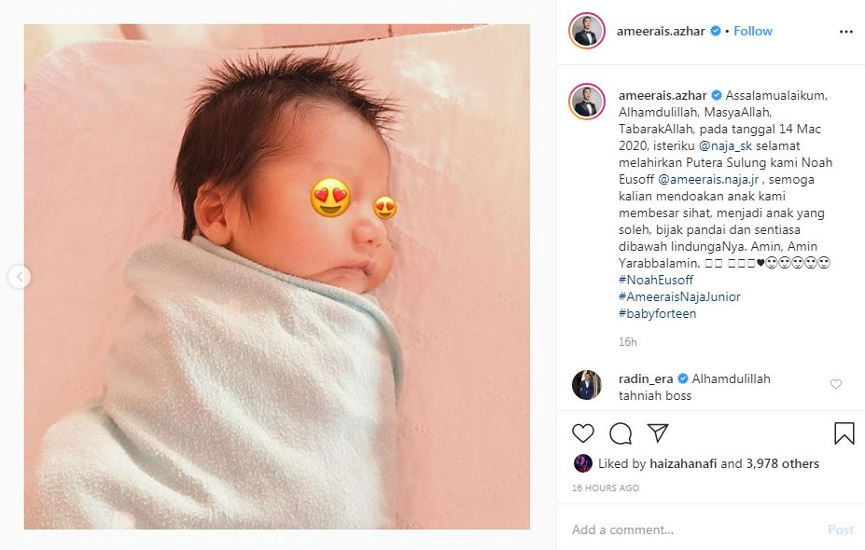Open the three-dot more options menu
This screenshot has height=550, width=865.
click(846, 32)
